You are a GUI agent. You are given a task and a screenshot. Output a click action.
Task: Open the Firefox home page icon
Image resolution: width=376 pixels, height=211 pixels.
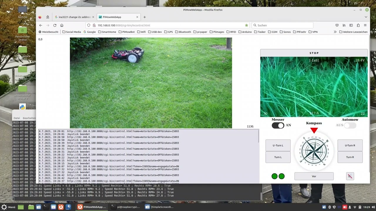[62, 25]
